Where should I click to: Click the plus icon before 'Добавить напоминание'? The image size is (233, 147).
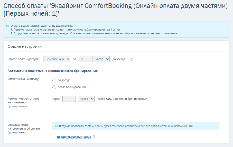tap(54, 137)
